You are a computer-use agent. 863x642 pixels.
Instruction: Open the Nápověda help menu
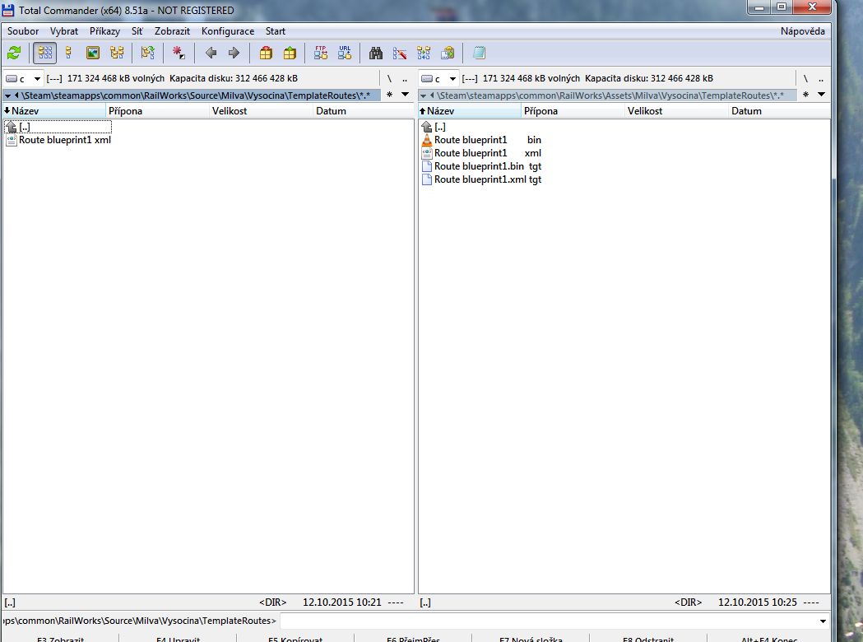point(802,31)
